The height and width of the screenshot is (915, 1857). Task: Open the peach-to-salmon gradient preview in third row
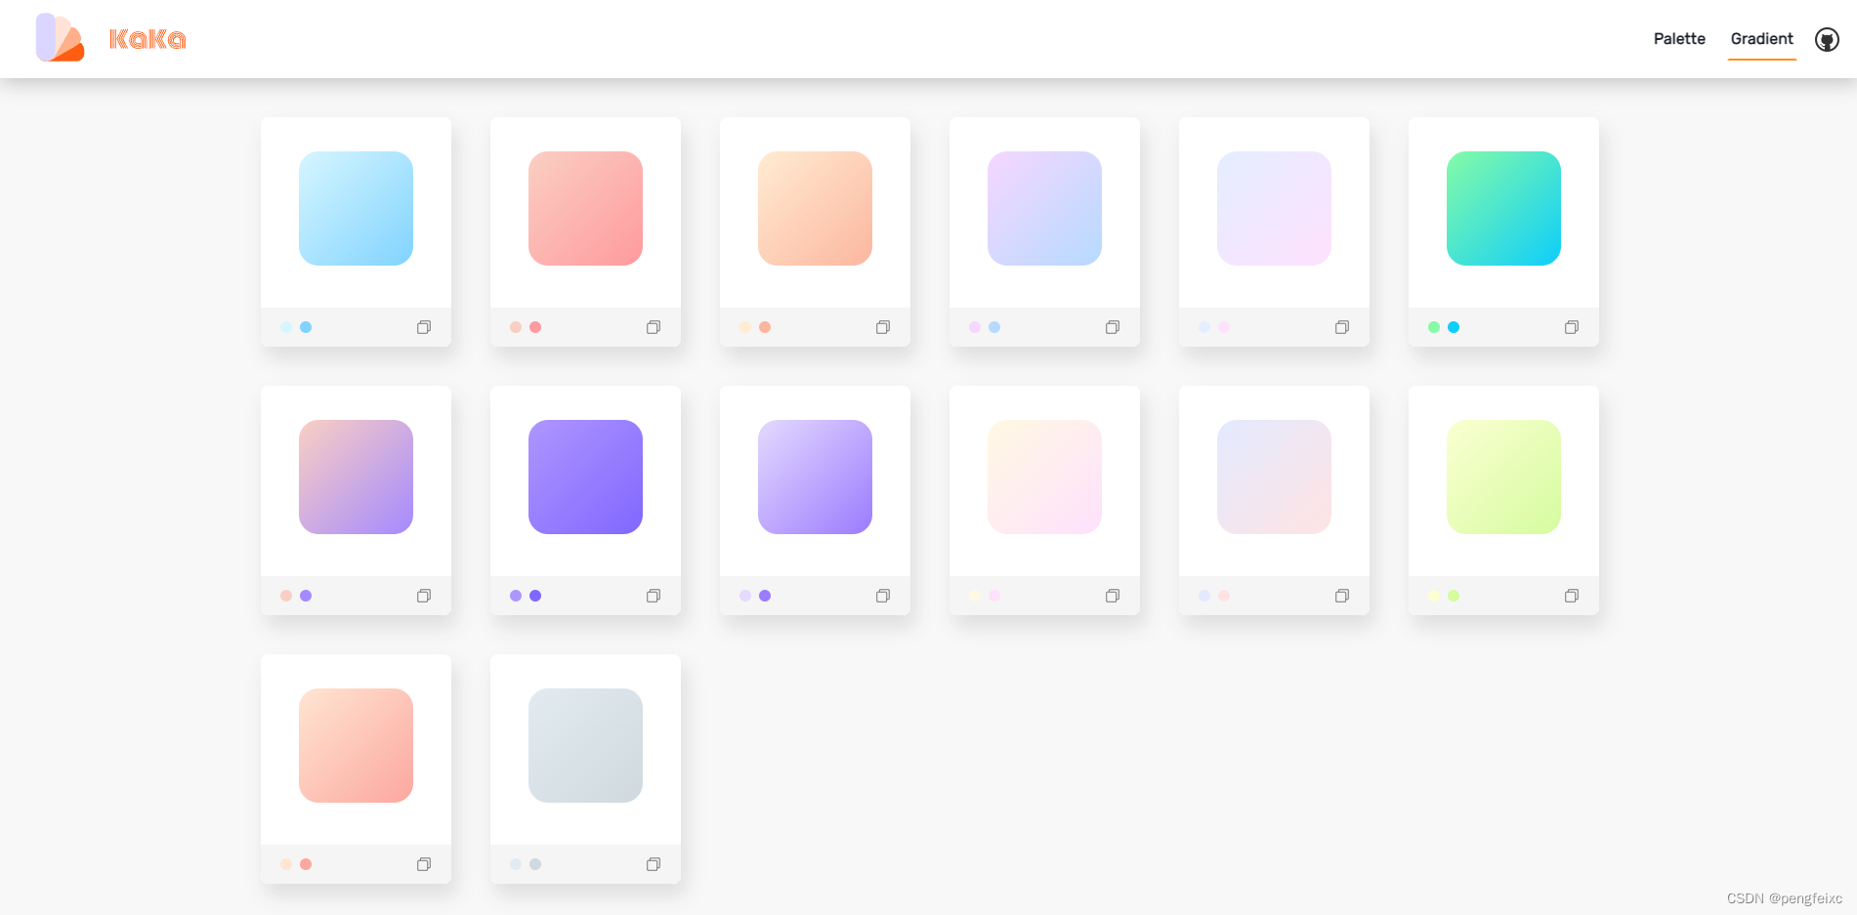tap(356, 745)
